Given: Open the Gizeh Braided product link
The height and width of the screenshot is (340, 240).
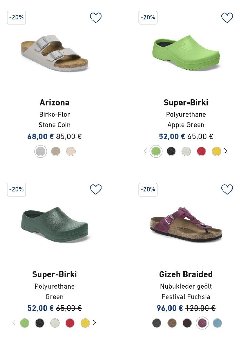Looking at the screenshot, I should (x=186, y=274).
